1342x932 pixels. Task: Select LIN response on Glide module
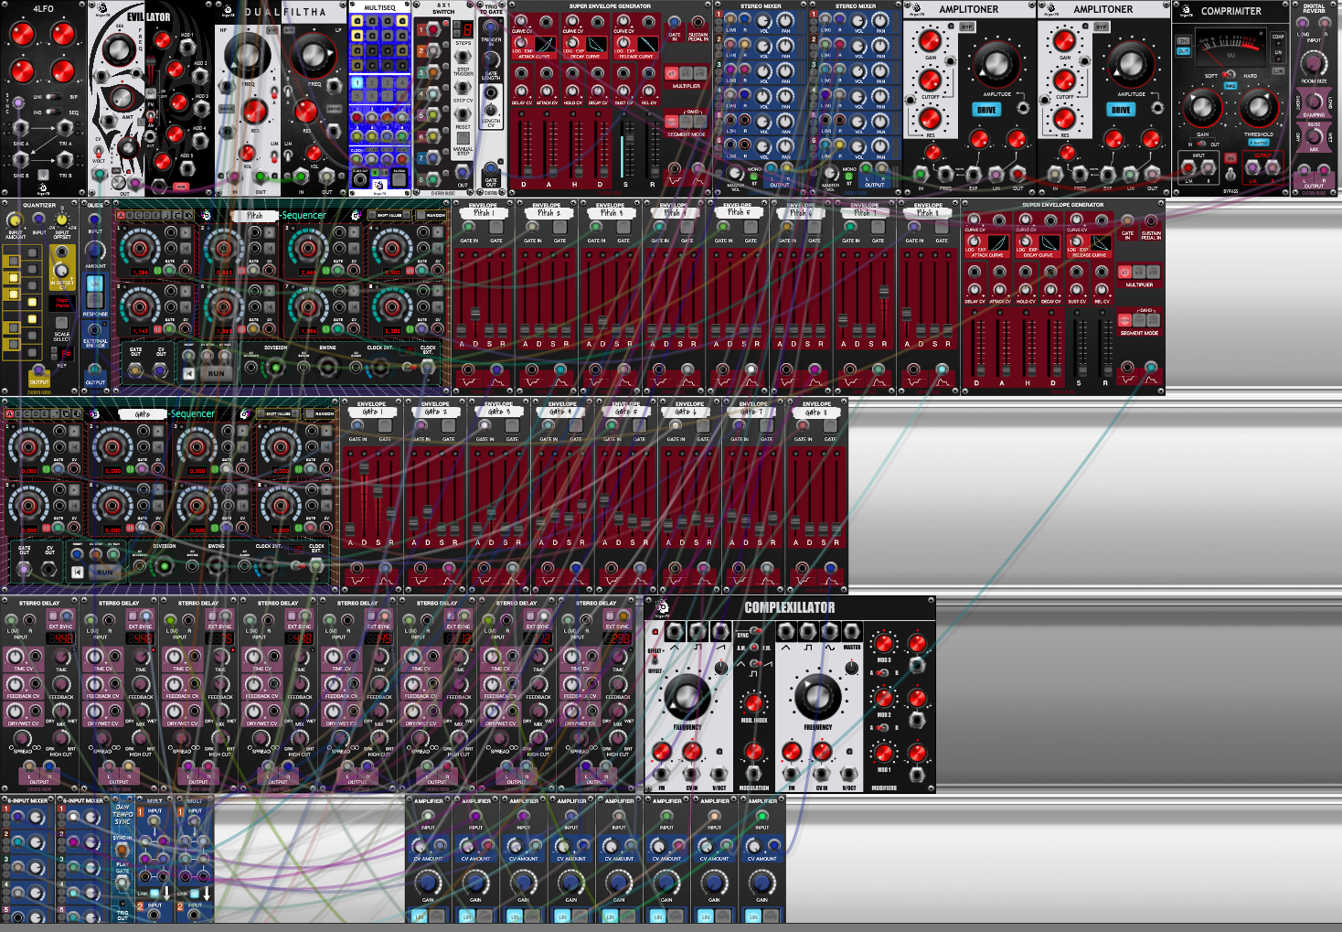pos(95,284)
